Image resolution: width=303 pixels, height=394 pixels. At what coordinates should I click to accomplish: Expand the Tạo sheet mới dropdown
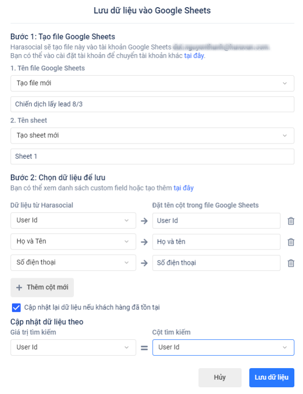click(x=152, y=135)
